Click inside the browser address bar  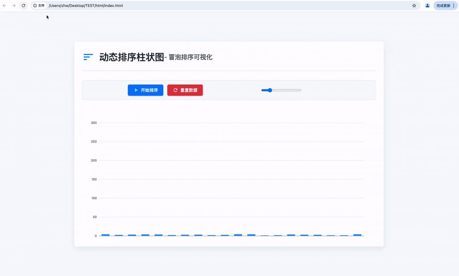coord(134,6)
